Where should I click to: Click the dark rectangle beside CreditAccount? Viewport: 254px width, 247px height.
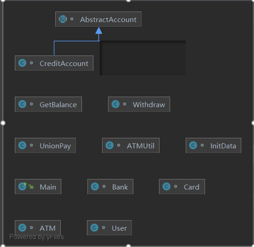coord(142,58)
